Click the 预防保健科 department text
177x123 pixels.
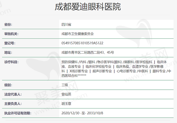pyautogui.click(x=69, y=62)
